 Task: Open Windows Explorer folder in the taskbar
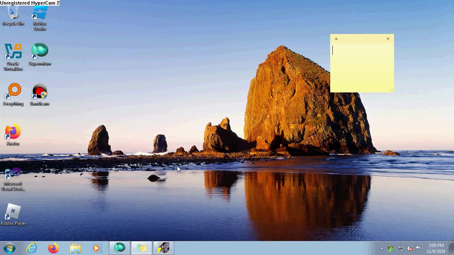click(x=76, y=248)
